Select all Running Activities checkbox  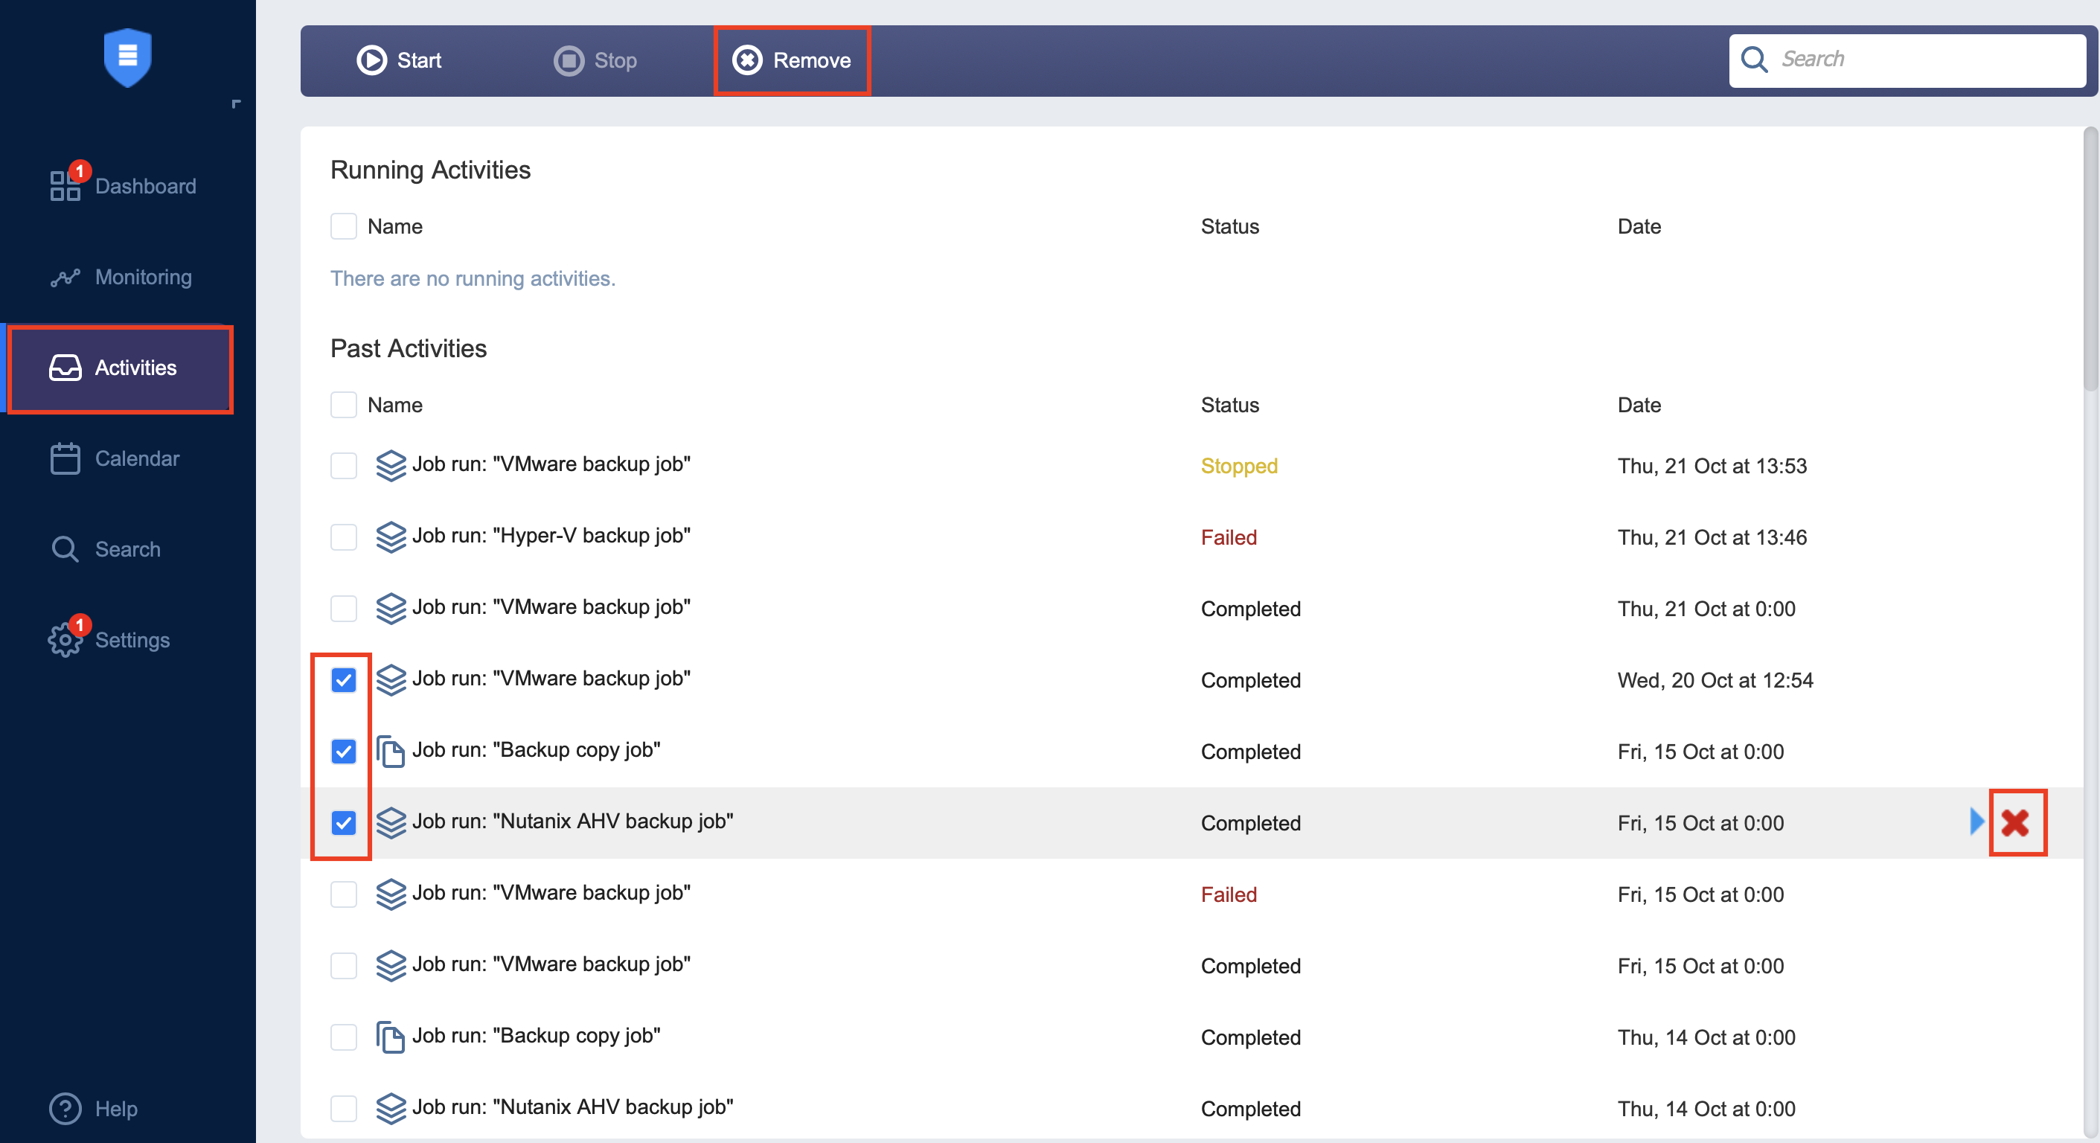point(344,227)
